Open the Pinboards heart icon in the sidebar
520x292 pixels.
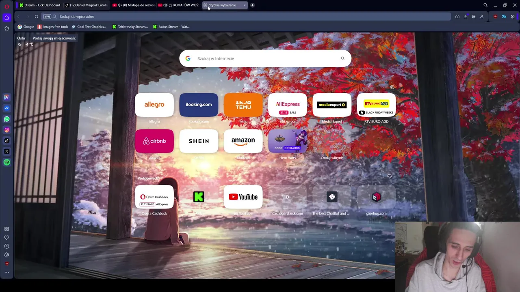[6, 238]
